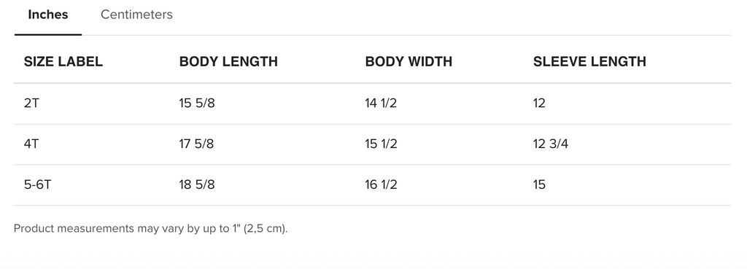Click the 12 3/4 sleeve length value

[551, 144]
